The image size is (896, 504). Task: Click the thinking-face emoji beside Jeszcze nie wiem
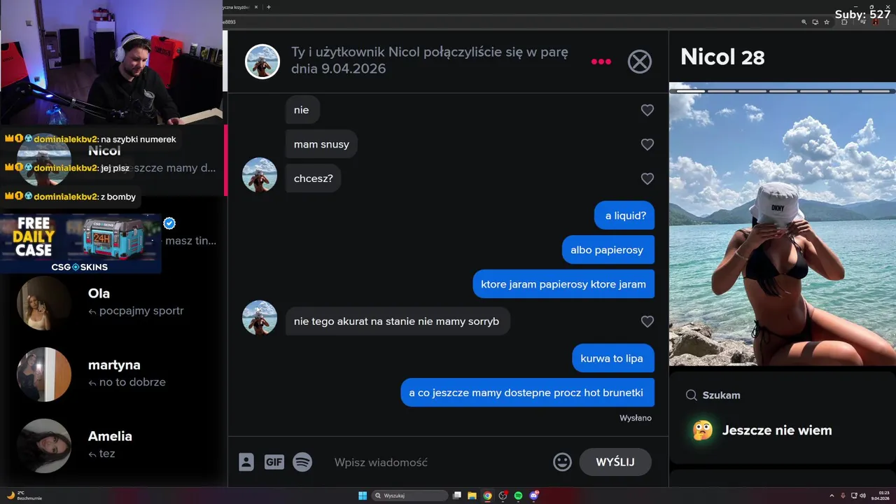point(703,430)
